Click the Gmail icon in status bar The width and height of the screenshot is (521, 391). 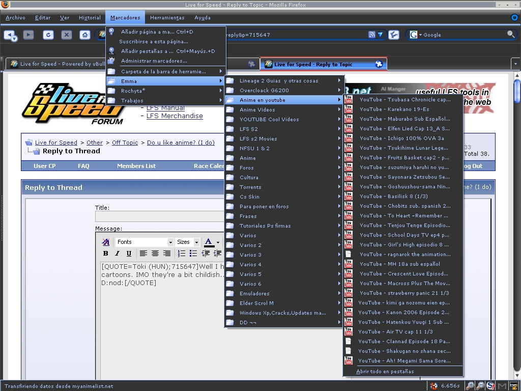point(502,386)
